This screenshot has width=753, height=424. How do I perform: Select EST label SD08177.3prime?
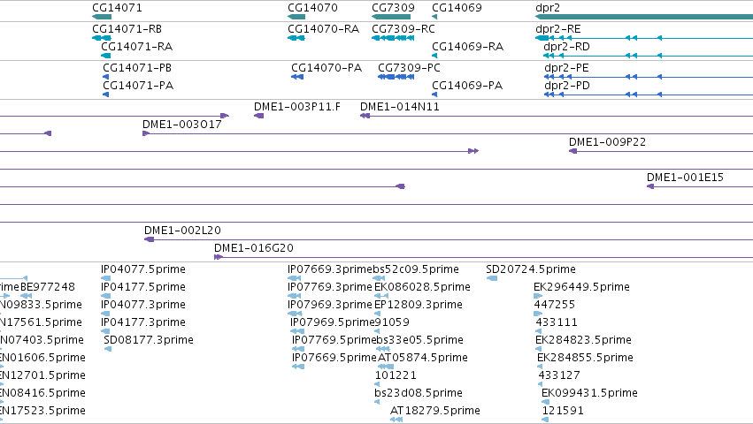click(149, 340)
